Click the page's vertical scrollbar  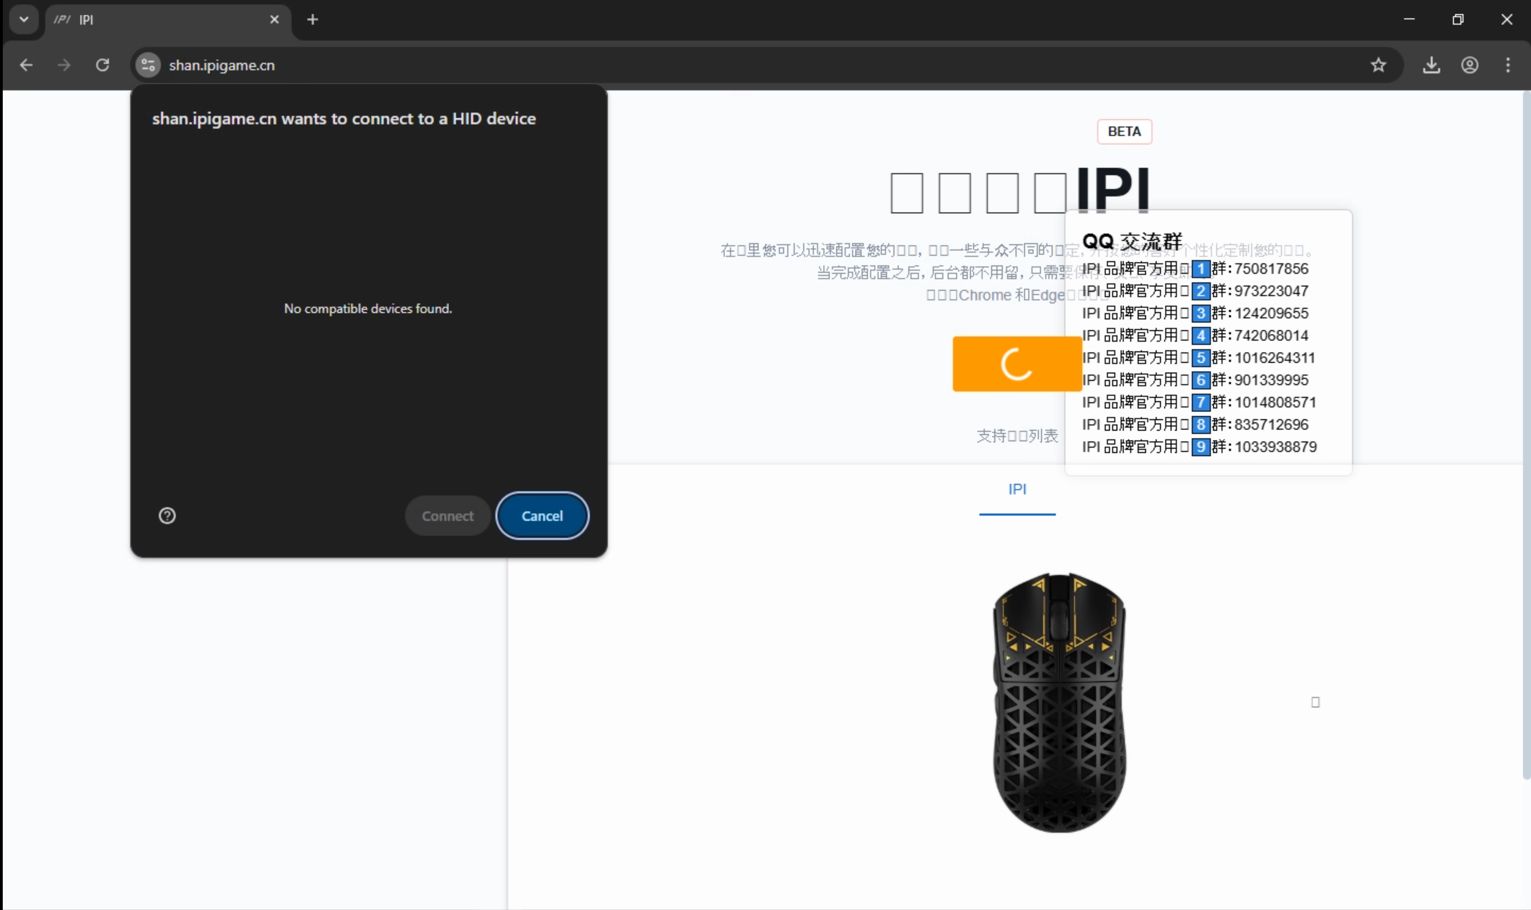pyautogui.click(x=1525, y=429)
